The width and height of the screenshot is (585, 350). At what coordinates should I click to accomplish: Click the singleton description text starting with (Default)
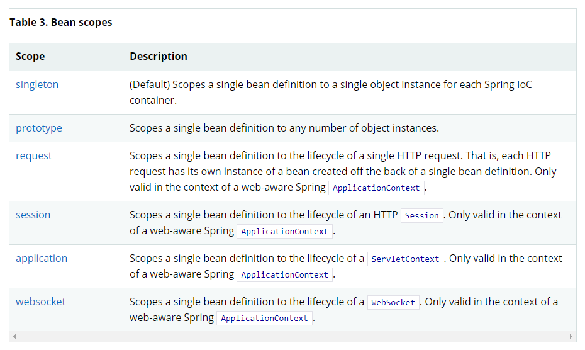(330, 93)
